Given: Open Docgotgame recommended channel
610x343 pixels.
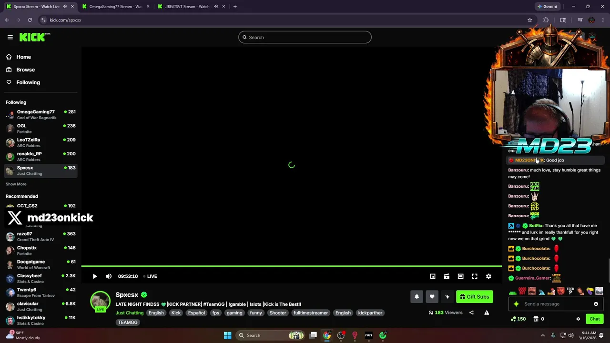Looking at the screenshot, I should pos(41,264).
